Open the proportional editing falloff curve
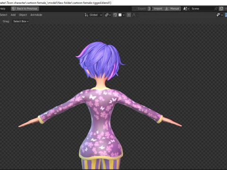 [x=134, y=15]
